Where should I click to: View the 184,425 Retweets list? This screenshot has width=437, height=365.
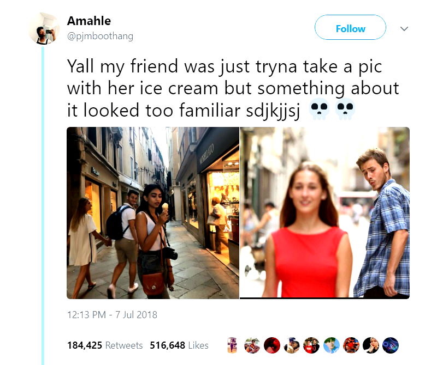[x=105, y=345]
